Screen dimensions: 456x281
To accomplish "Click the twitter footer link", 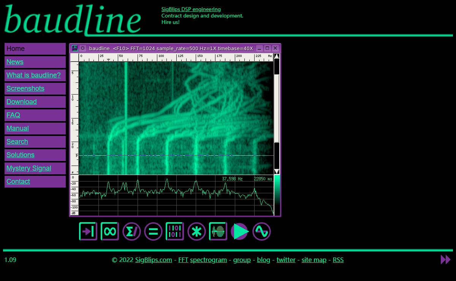I will pyautogui.click(x=286, y=260).
